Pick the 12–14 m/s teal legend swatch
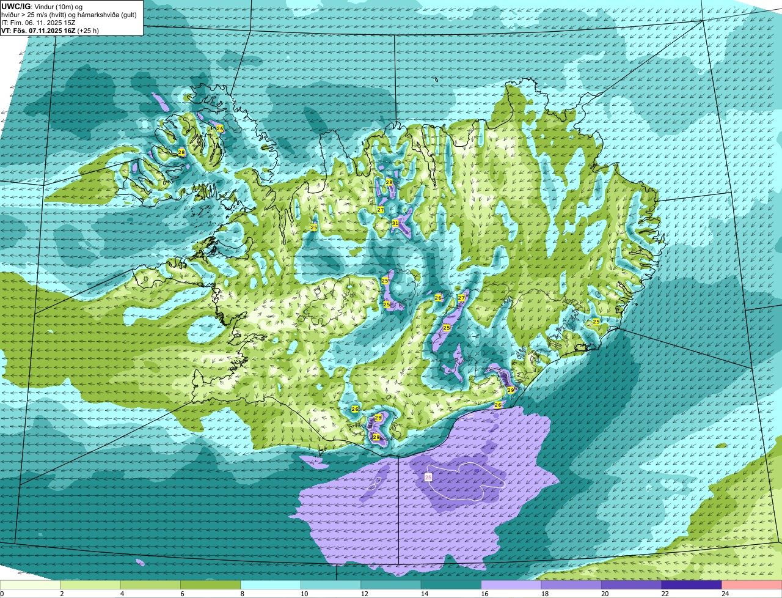The image size is (782, 598). [x=391, y=585]
